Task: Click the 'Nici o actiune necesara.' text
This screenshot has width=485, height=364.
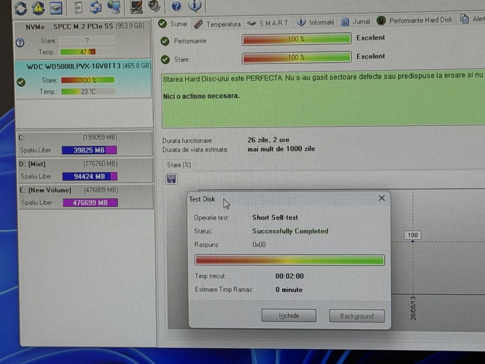Action: [x=201, y=96]
